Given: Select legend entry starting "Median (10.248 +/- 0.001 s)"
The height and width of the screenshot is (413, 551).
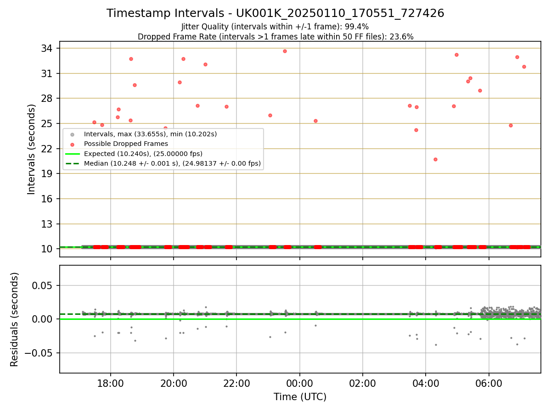Looking at the screenshot, I should (172, 163).
